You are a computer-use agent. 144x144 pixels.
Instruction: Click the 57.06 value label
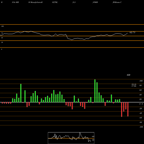point(134,86)
